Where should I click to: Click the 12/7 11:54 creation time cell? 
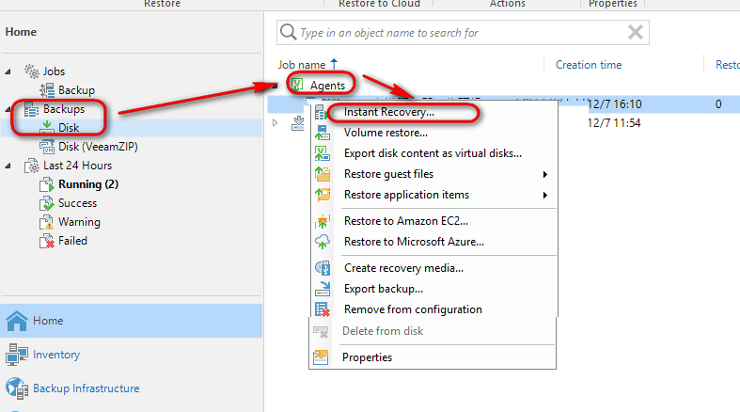[614, 123]
